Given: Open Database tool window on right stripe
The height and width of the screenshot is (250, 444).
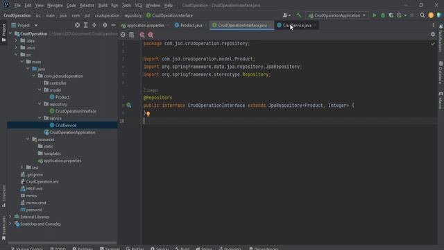Looking at the screenshot, I should 441,72.
